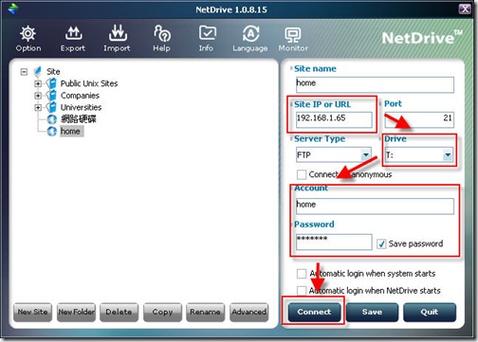
Task: Expand the Public Unix Sites node
Action: [x=38, y=83]
